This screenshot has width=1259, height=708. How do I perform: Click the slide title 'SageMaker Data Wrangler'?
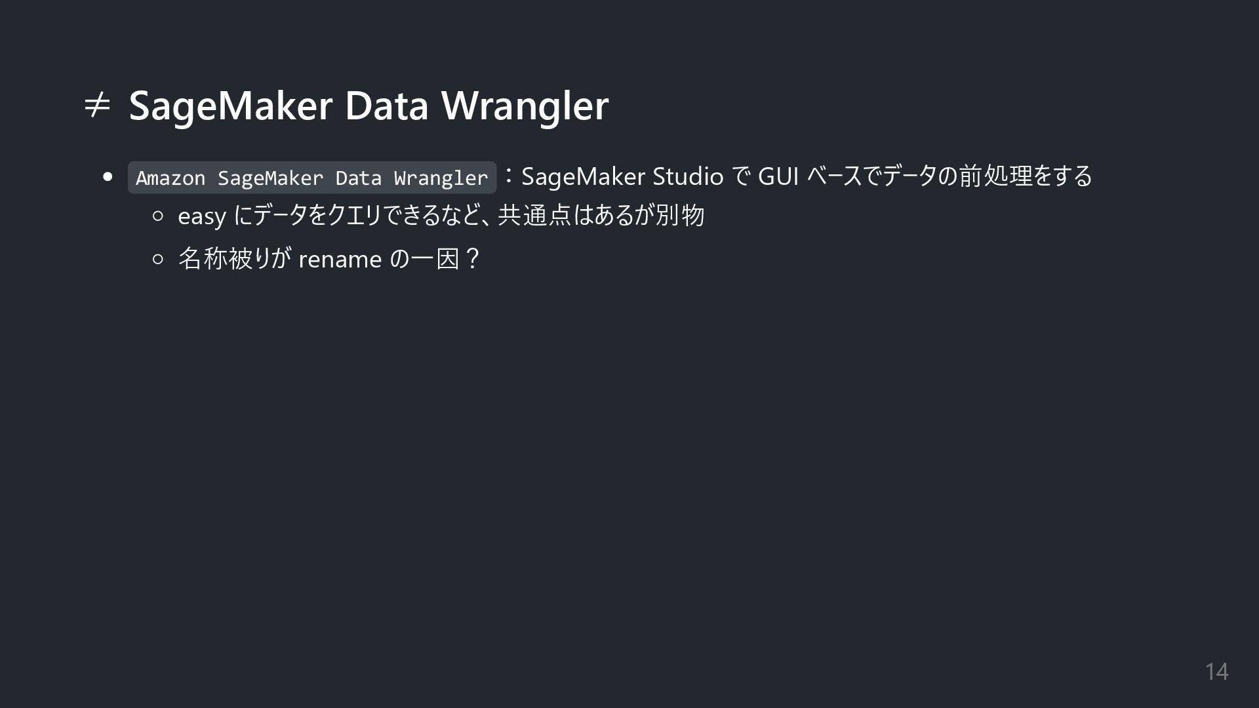coord(369,105)
